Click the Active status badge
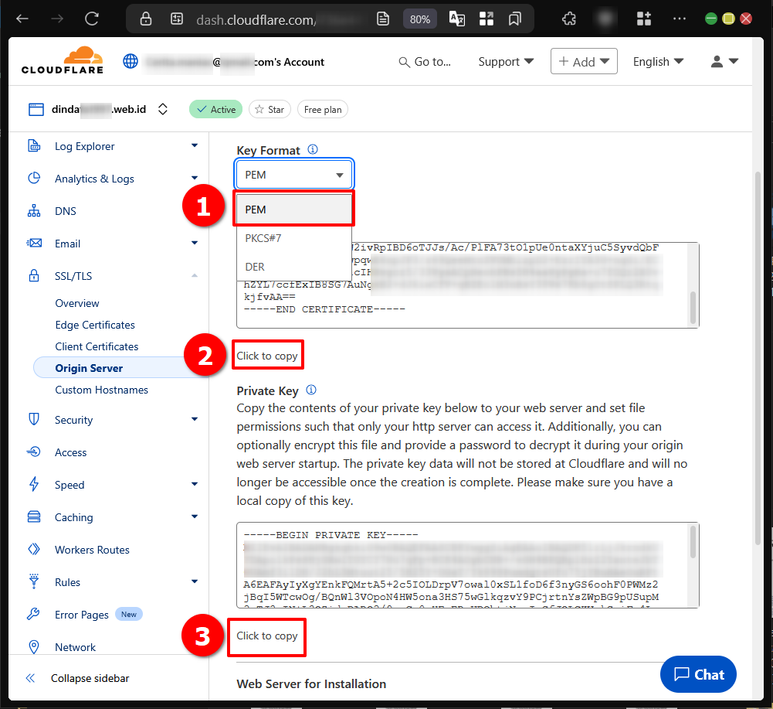The image size is (773, 709). [x=216, y=110]
